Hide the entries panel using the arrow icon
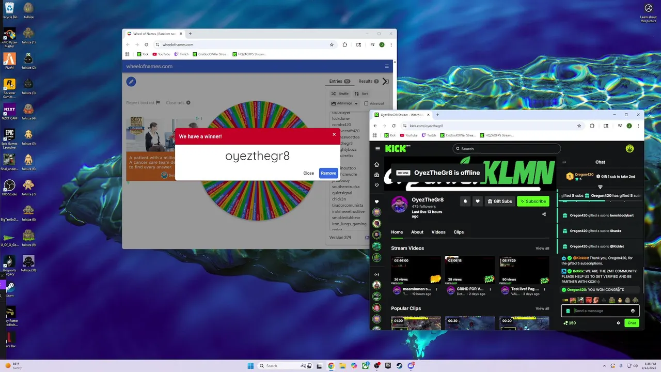 (x=385, y=81)
